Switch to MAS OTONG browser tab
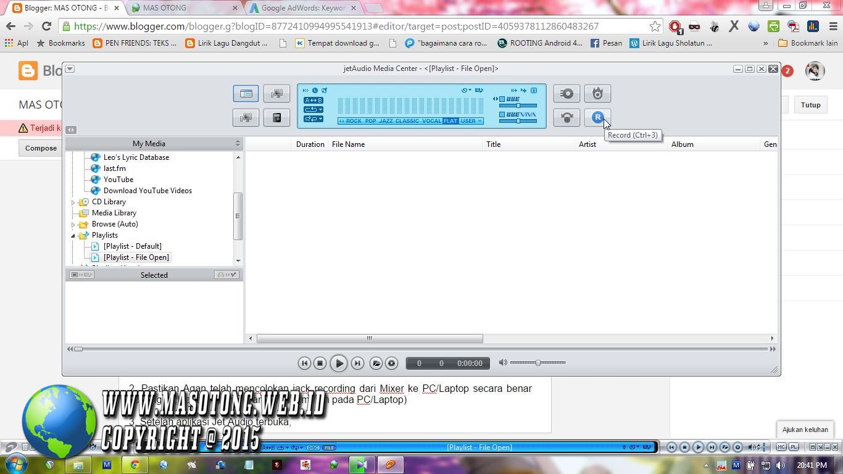Viewport: 843px width, 474px height. [x=183, y=8]
